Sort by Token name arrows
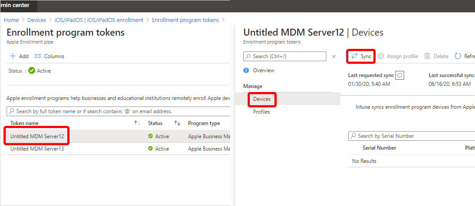This screenshot has width=475, height=206. pyautogui.click(x=137, y=123)
